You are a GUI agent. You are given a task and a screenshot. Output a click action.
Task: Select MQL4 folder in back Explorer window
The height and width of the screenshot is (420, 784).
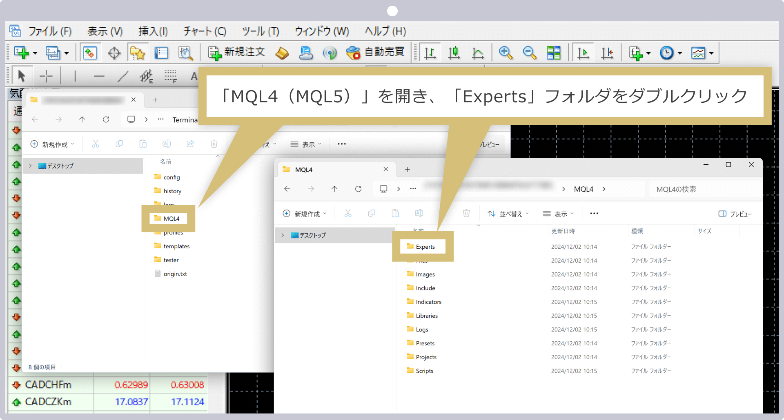tap(167, 219)
